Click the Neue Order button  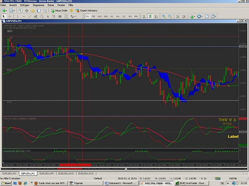click(x=59, y=11)
